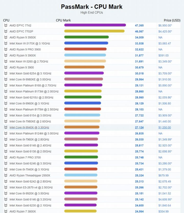The height and width of the screenshot is (213, 184).
Task: Open the $679.99 price link
Action: 163,175
